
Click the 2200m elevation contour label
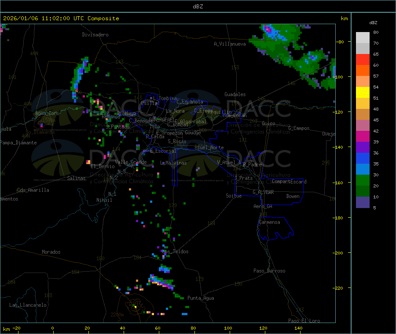click(117, 315)
